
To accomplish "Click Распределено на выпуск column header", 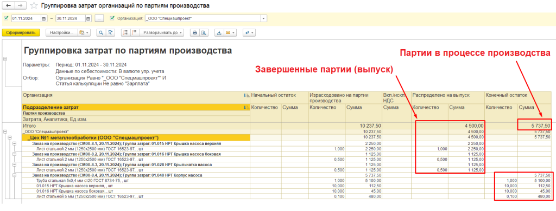I will tap(441, 95).
